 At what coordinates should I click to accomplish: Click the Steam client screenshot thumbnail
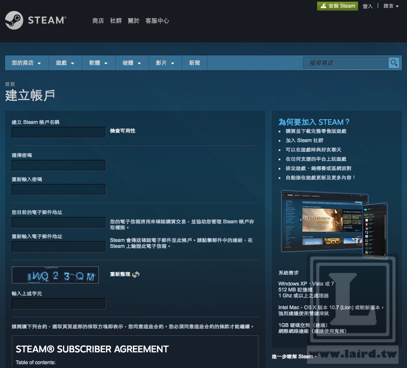pos(334,224)
